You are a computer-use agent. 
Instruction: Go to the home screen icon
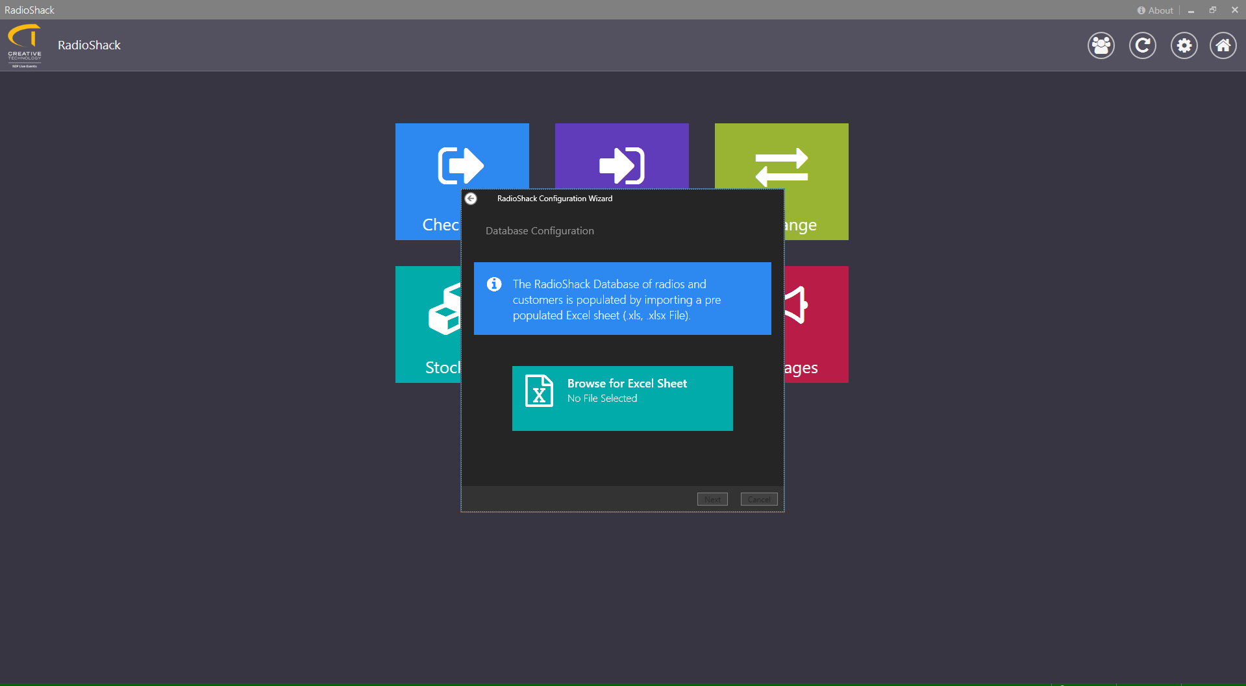tap(1223, 45)
